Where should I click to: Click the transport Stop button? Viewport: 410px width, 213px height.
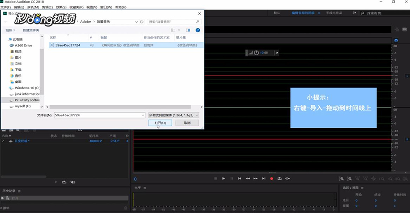tap(216, 179)
